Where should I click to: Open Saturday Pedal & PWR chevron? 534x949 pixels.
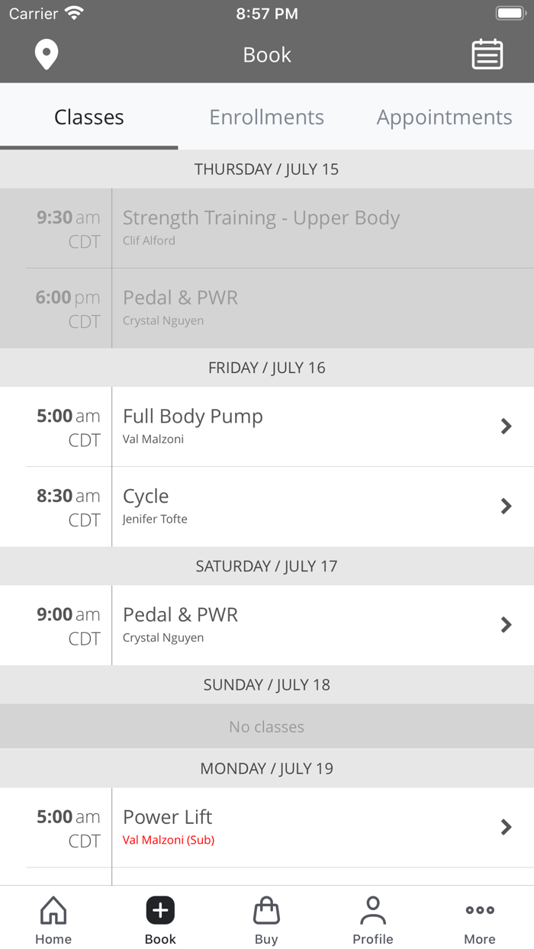click(x=506, y=625)
